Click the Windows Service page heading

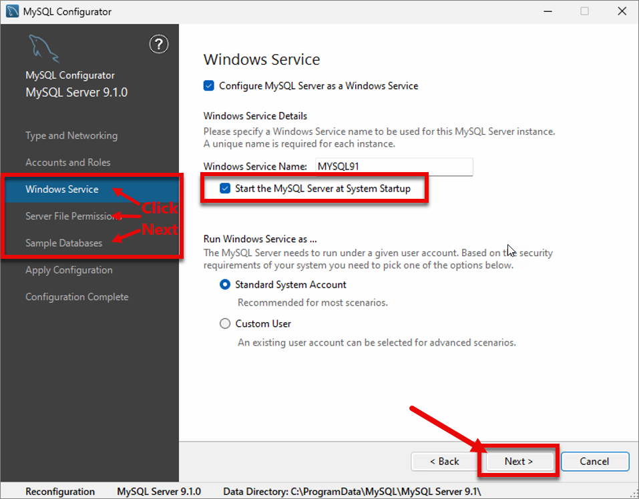262,59
